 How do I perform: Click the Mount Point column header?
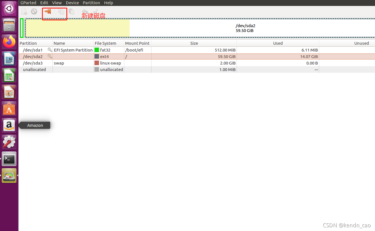coord(138,43)
